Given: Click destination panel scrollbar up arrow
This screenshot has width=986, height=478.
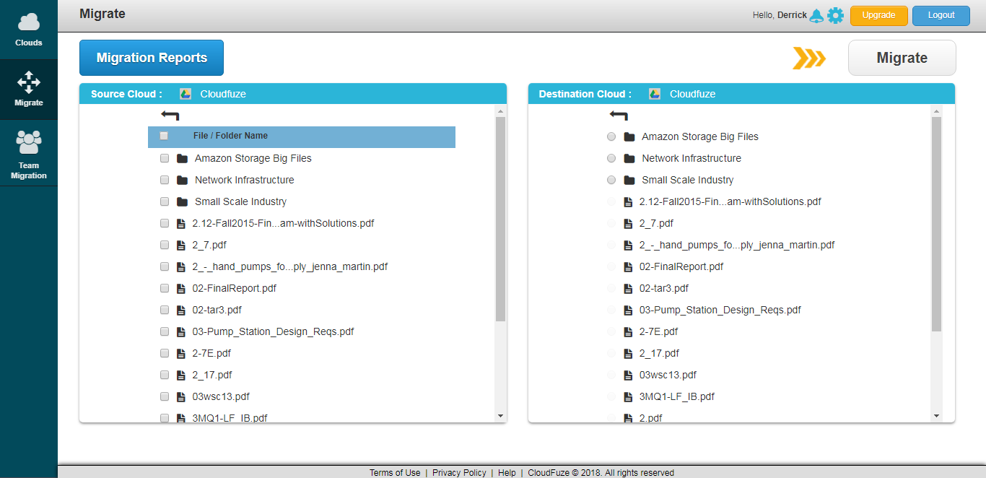Looking at the screenshot, I should [937, 111].
